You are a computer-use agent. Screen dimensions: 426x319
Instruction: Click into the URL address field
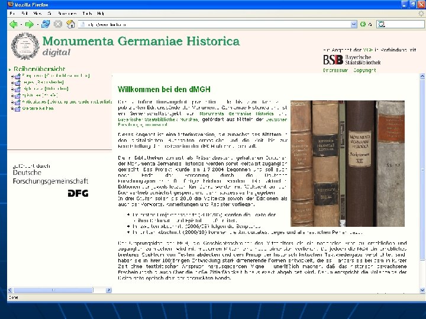pos(217,24)
